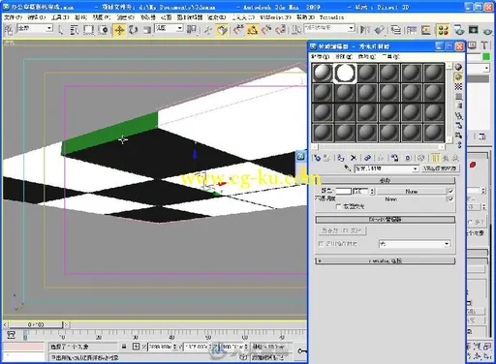Screen dimensions: 496x364
Task: Open Render Setup teapot icon
Action: click(459, 30)
